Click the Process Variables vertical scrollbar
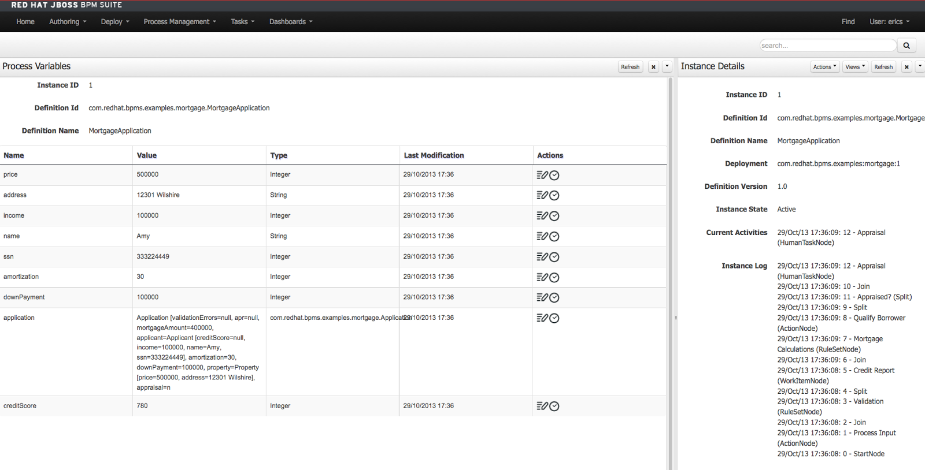This screenshot has width=925, height=470. pos(671,274)
